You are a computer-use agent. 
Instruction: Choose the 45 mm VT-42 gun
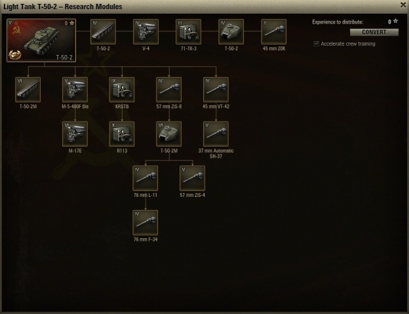(x=216, y=90)
